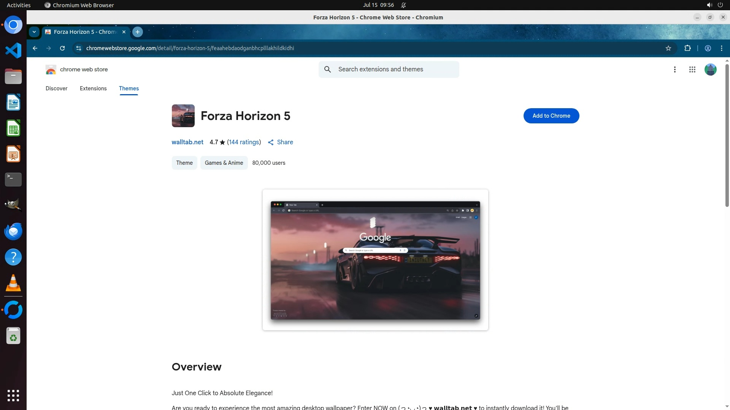Go back to previous page

(x=35, y=48)
